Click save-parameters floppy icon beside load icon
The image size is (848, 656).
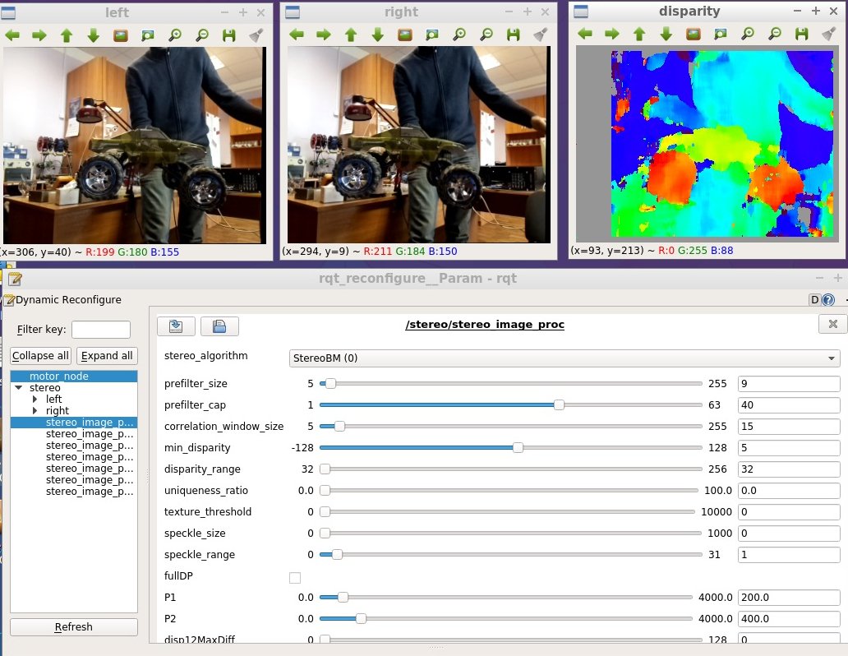point(219,326)
